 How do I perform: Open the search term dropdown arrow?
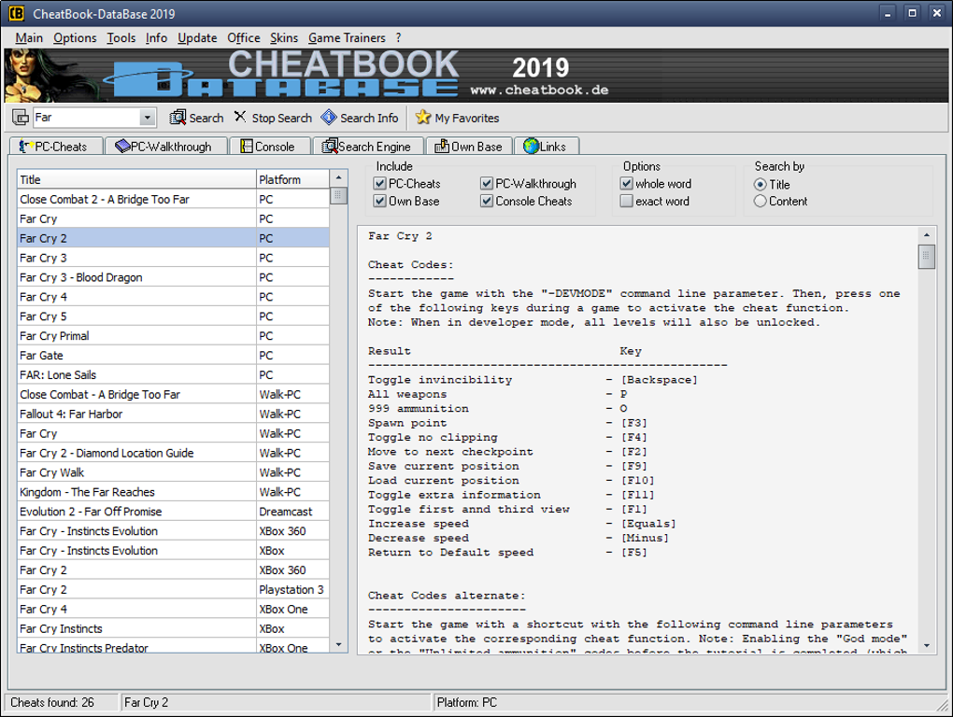(x=147, y=118)
